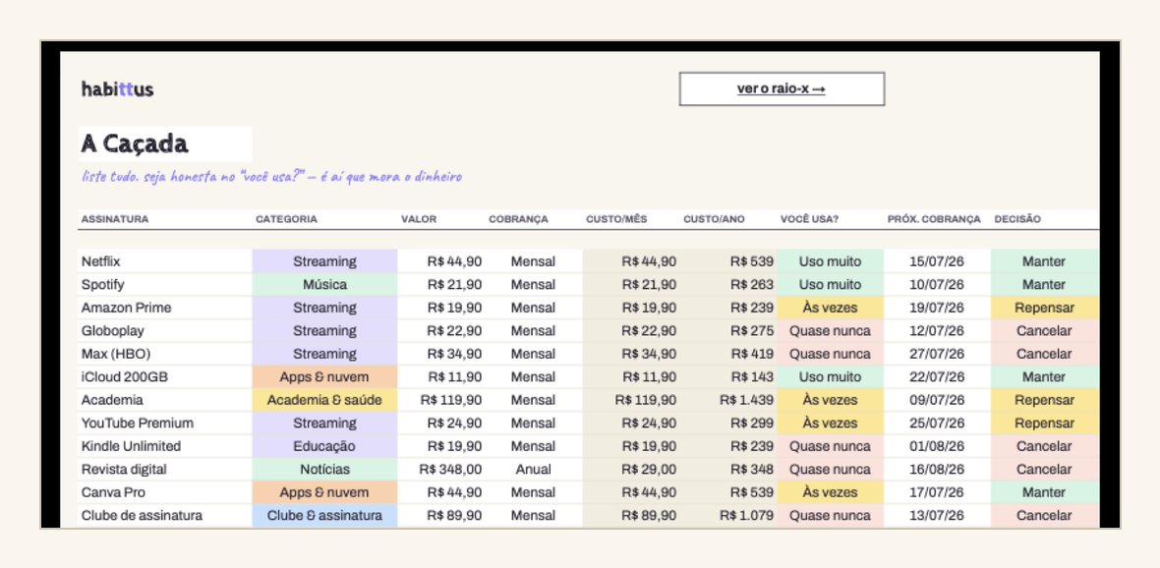The image size is (1160, 568).
Task: Select Globoplay's Mensal billing cell
Action: [x=534, y=330]
